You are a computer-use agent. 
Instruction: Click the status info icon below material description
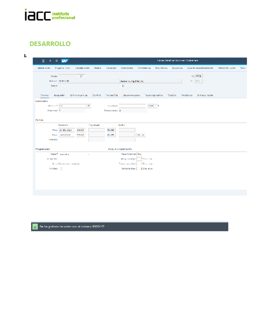pos(123,86)
